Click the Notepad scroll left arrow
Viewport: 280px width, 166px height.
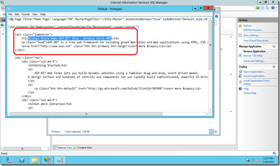tap(9, 114)
